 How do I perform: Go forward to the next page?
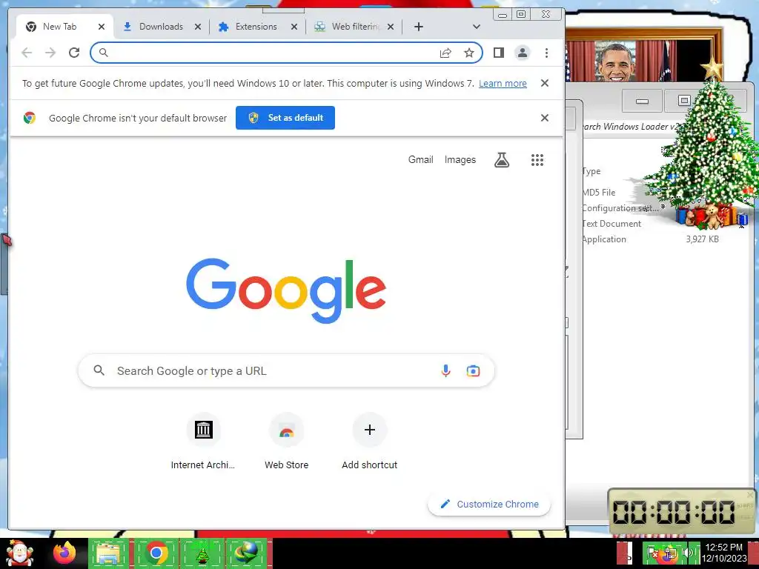(x=50, y=53)
